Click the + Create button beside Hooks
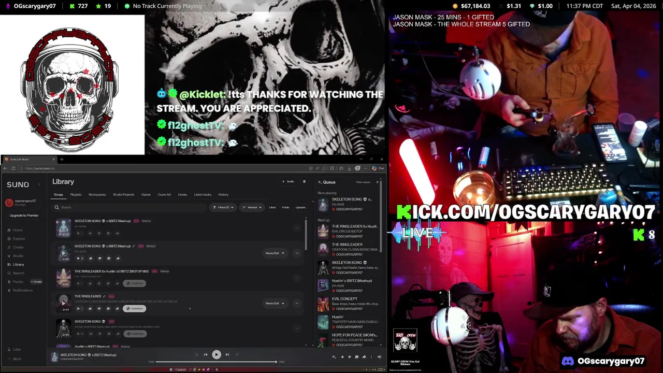 pyautogui.click(x=36, y=282)
